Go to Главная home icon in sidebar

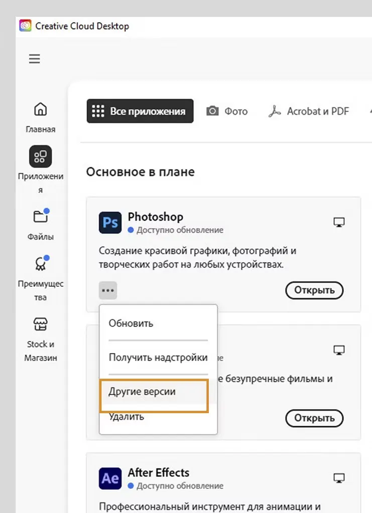[40, 109]
